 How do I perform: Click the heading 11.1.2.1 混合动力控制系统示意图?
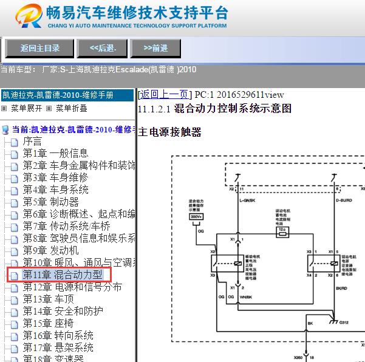pos(214,109)
